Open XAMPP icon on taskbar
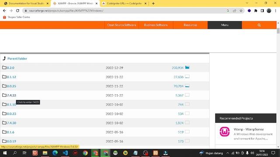The image size is (280, 157). click(x=156, y=153)
